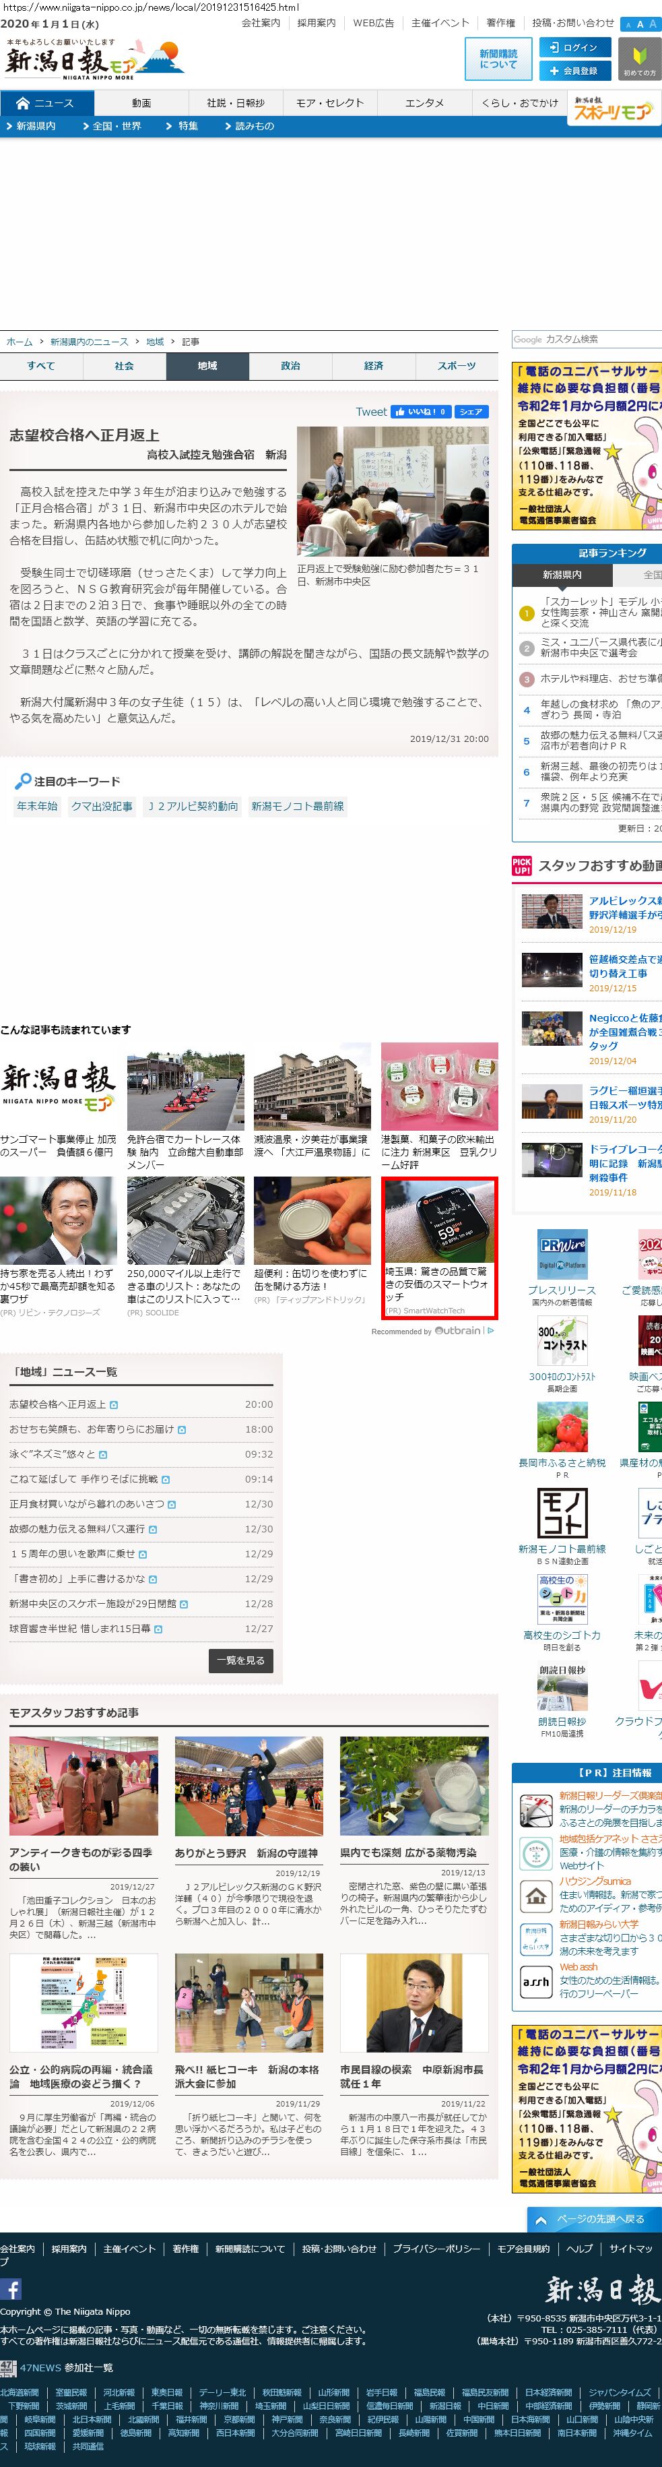Viewport: 662px width, 2467px height.
Task: Open the Facebook icon in the footer
Action: click(11, 2289)
